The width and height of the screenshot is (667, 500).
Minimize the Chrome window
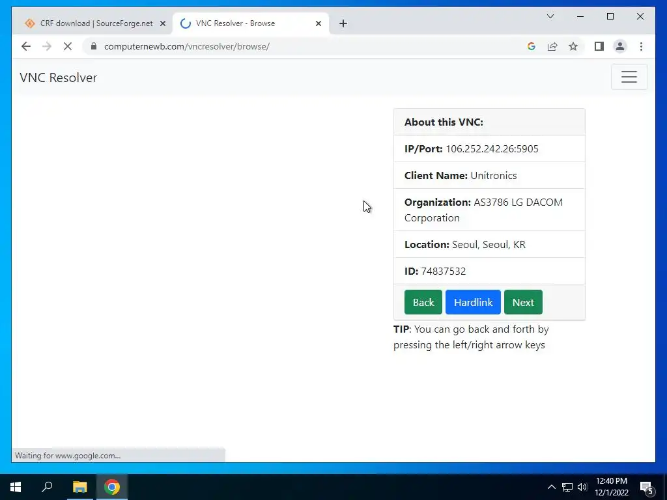(580, 16)
